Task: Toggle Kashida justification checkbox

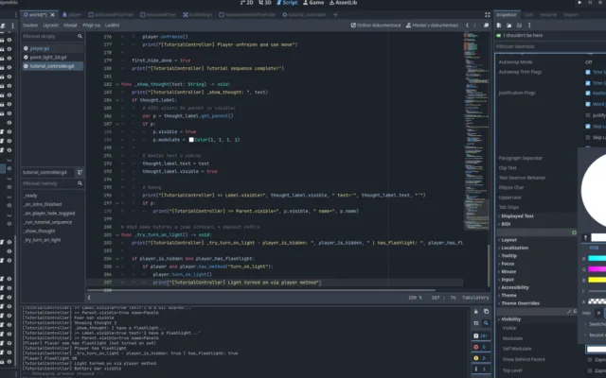Action: click(x=588, y=93)
